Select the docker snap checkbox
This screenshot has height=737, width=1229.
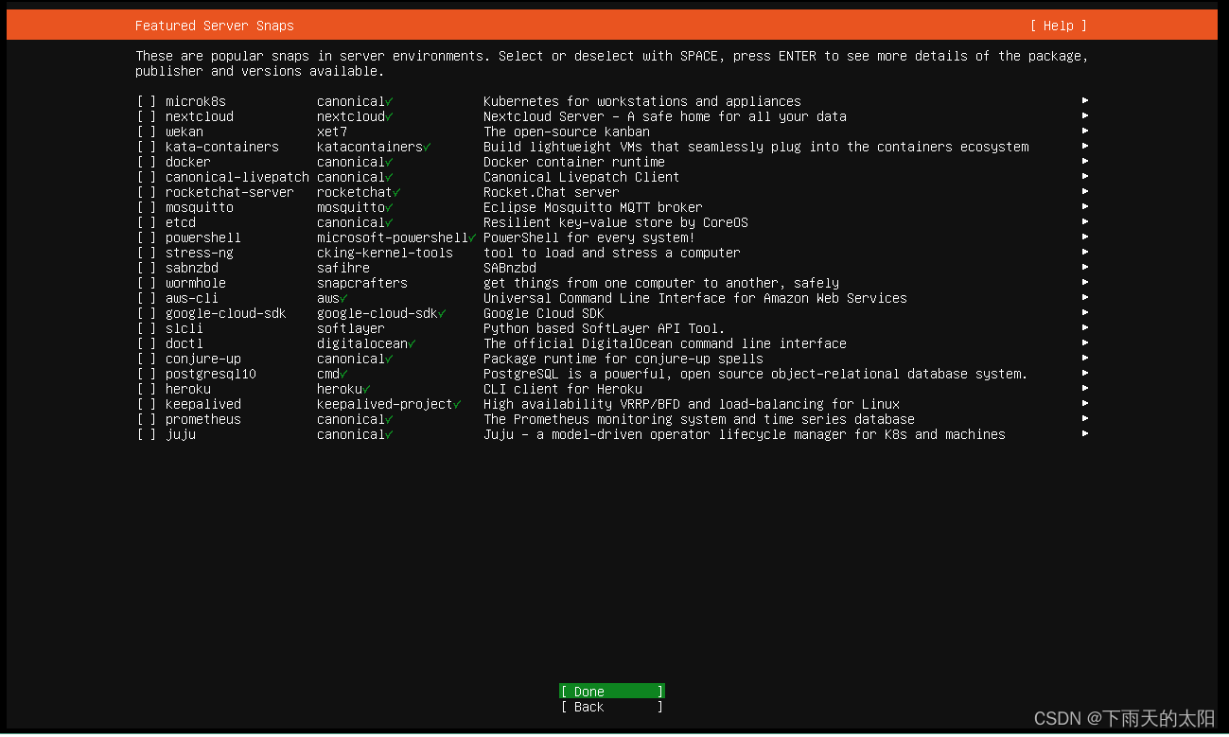(147, 162)
